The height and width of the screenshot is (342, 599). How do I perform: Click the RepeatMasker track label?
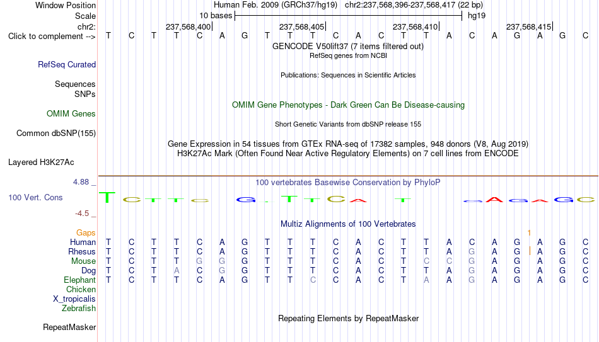(69, 327)
